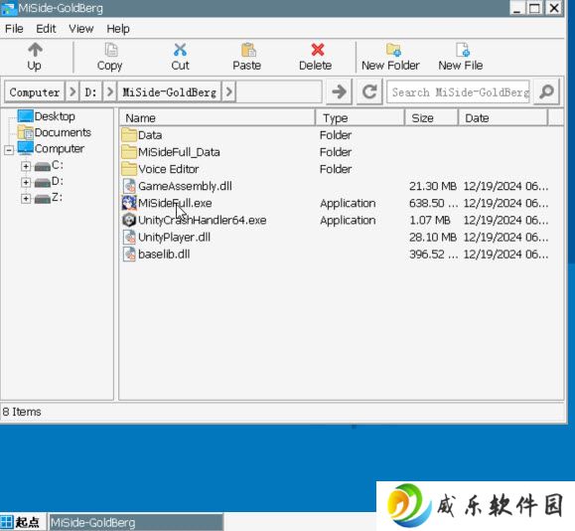Refresh the folder listing
This screenshot has height=531, width=575.
pyautogui.click(x=369, y=91)
